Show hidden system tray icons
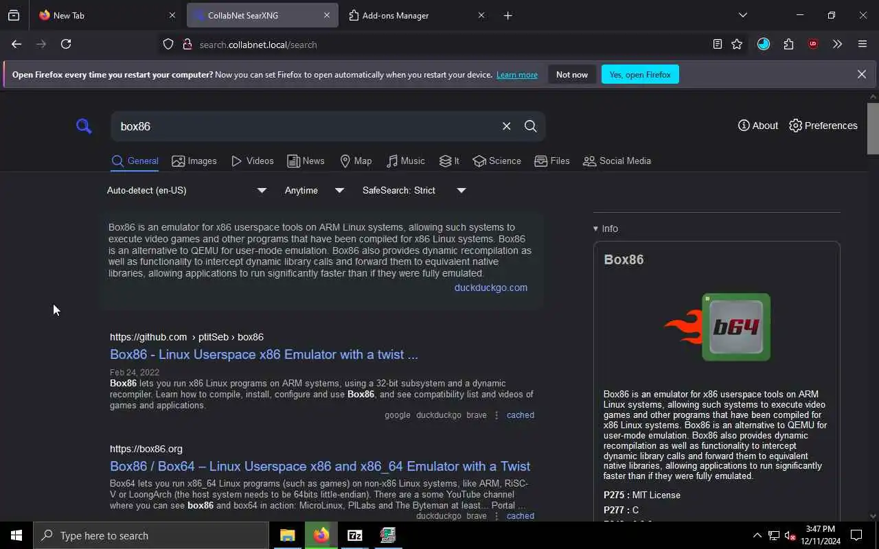This screenshot has height=549, width=879. 757,535
